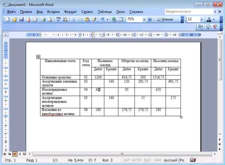
Task: Open the Сервис menu
Action: tap(87, 12)
